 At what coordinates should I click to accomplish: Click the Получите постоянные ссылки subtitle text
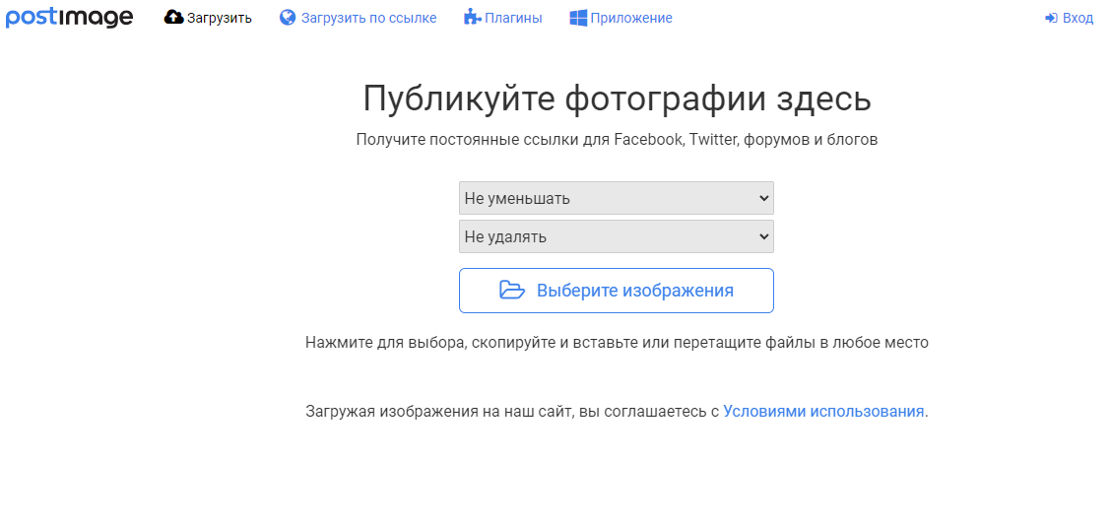(x=618, y=140)
